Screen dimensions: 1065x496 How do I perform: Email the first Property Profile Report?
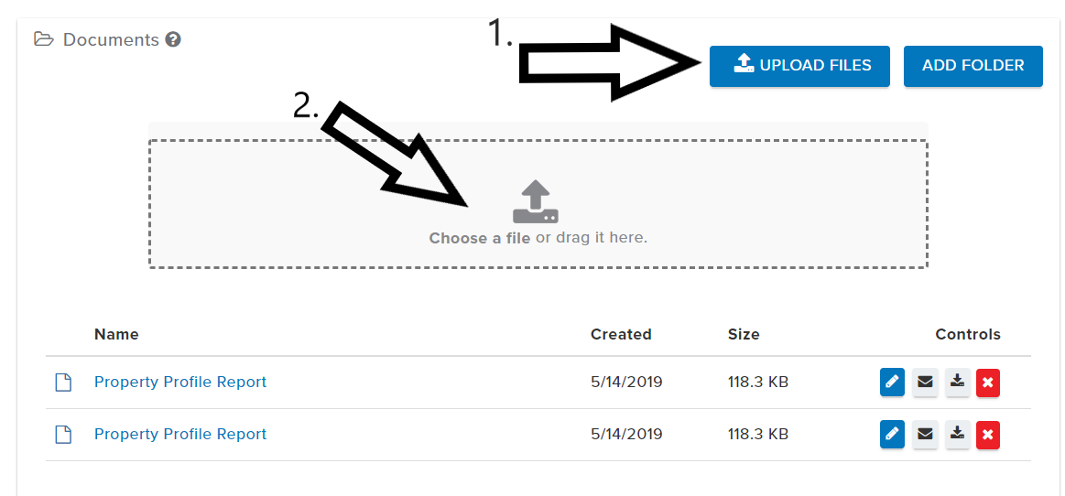(925, 383)
